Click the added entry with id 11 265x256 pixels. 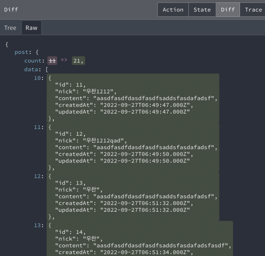133,98
